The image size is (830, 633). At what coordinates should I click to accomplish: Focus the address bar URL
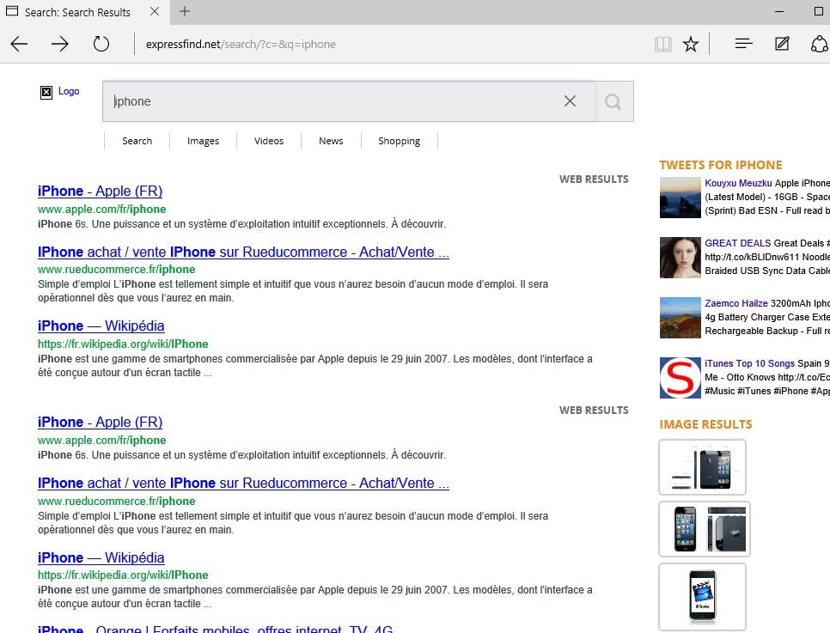tap(241, 44)
